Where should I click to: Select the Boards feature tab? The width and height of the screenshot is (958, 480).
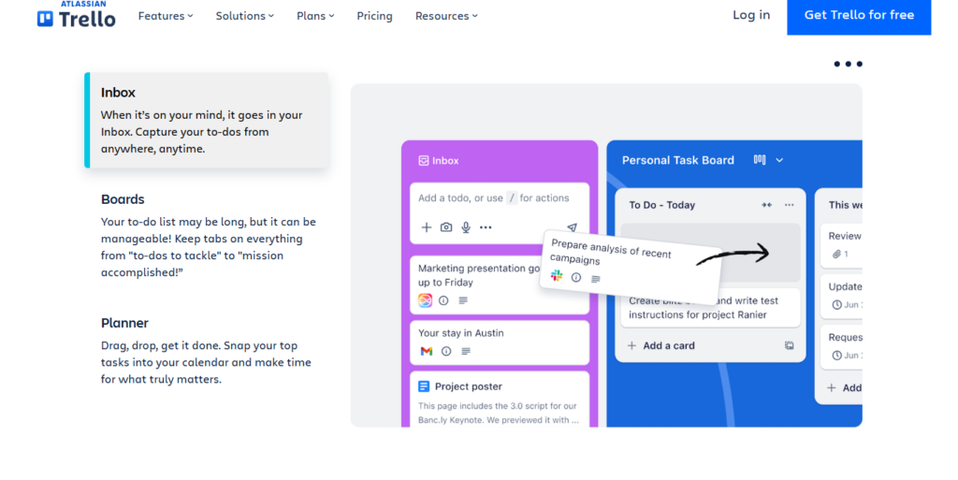coord(209,235)
